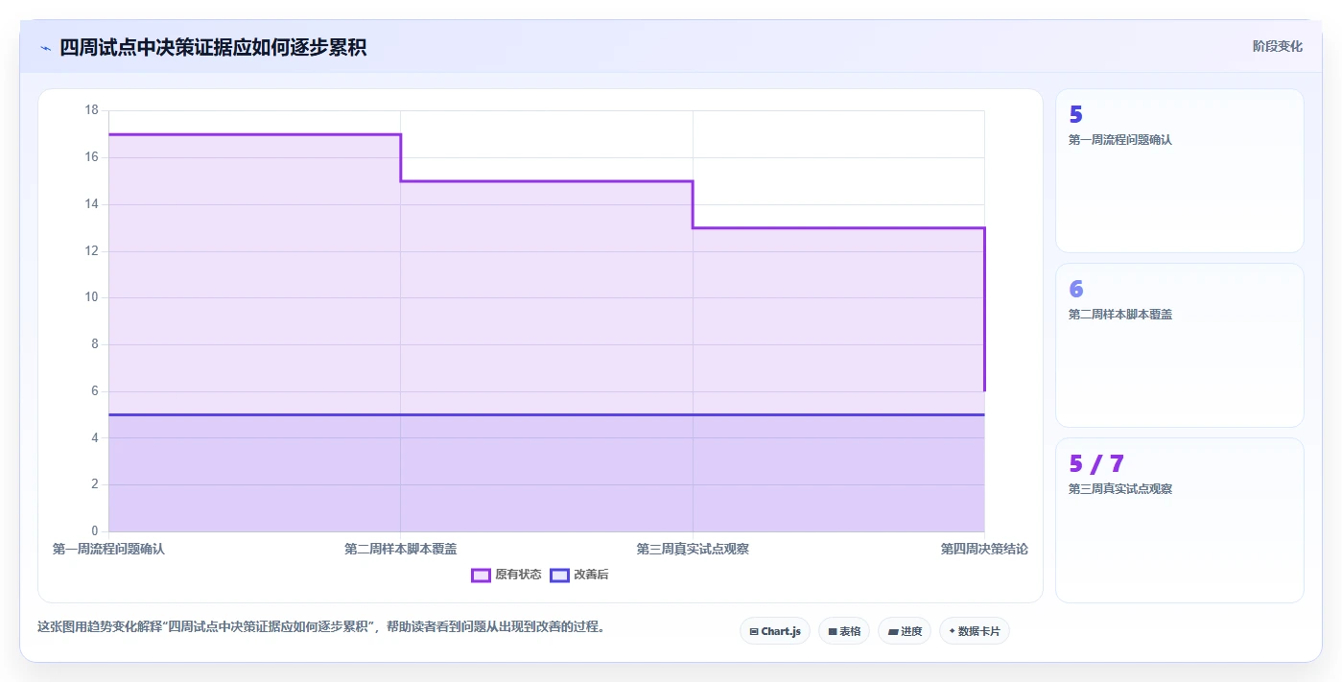Click the 数据卡片 tag button
The width and height of the screenshot is (1342, 682).
pos(975,631)
